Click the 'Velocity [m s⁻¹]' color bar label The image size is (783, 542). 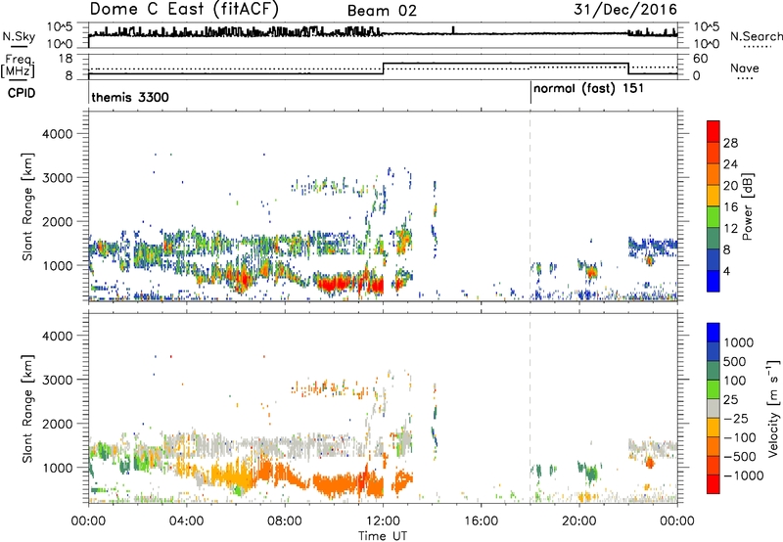774,408
